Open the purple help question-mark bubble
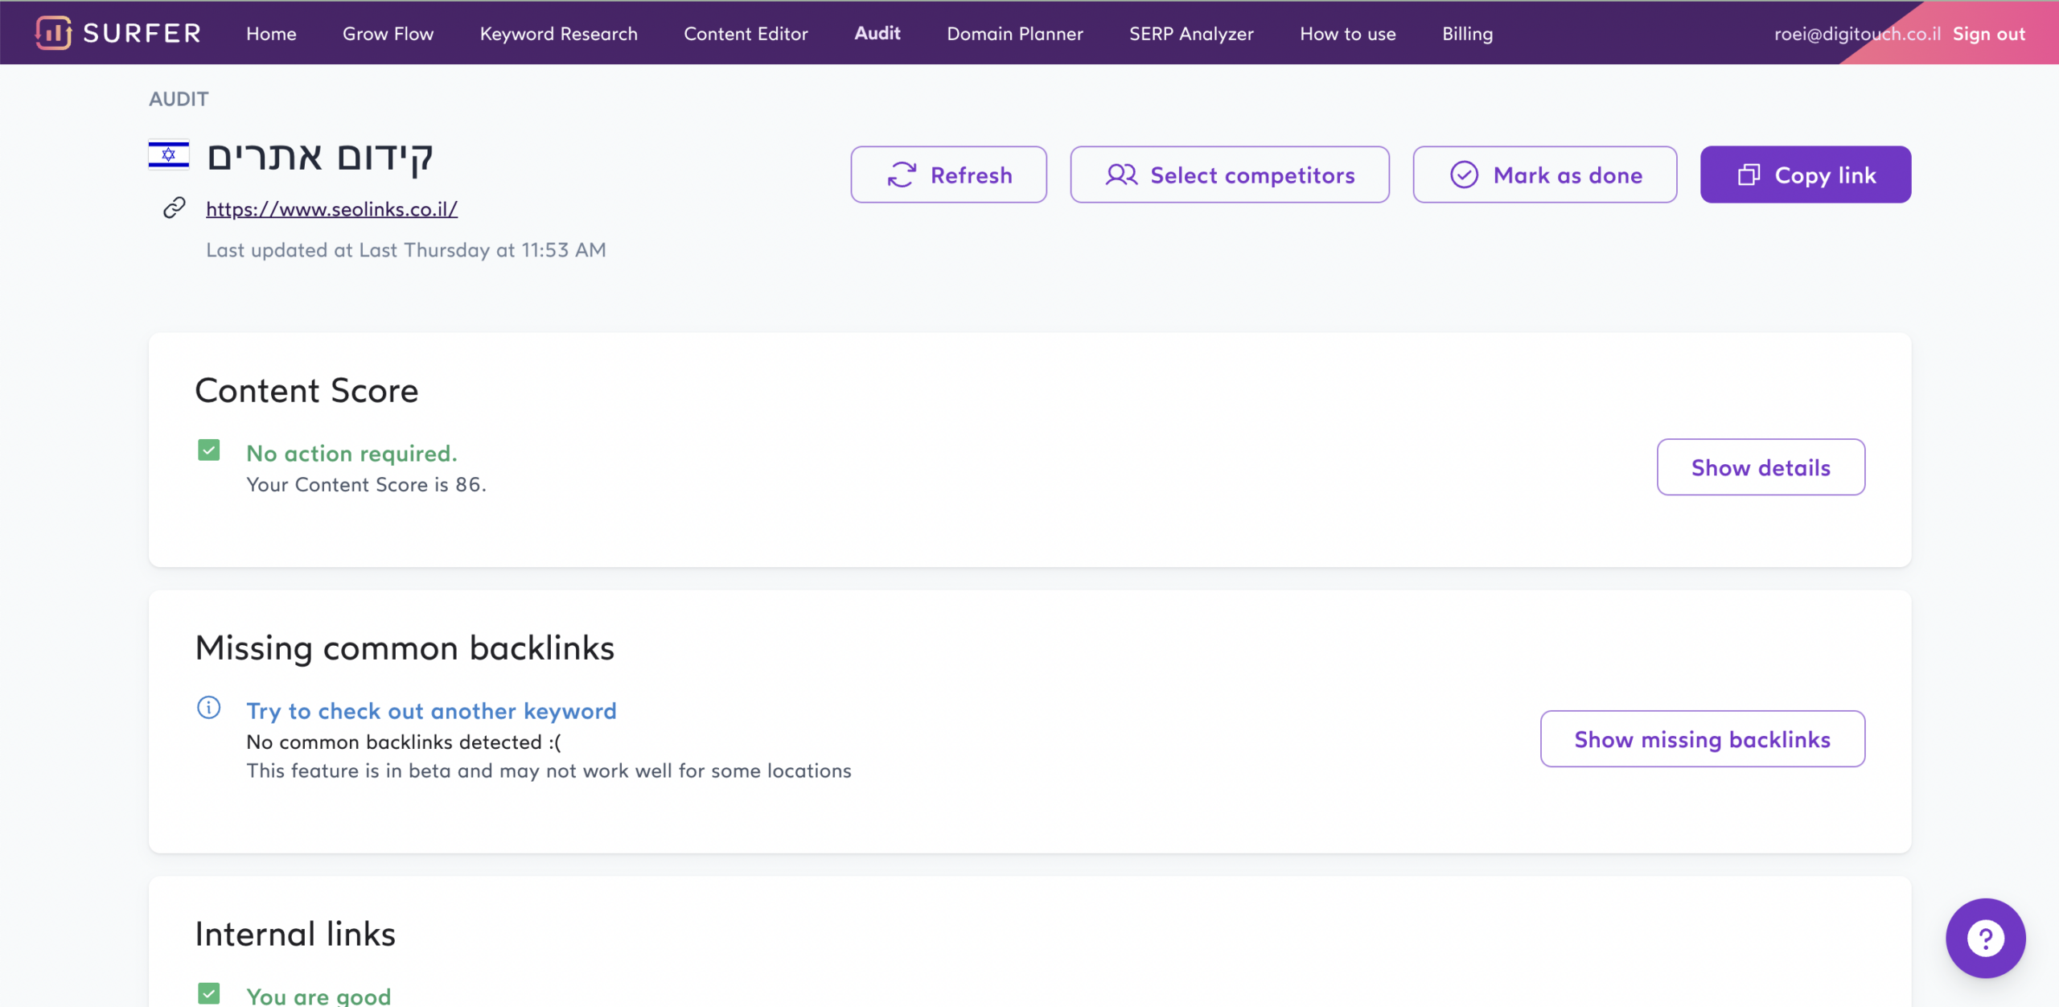This screenshot has width=2059, height=1007. pos(1985,938)
